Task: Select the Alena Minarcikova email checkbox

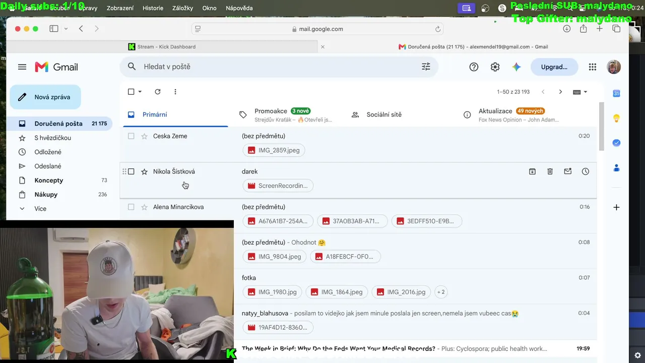Action: coord(131,207)
